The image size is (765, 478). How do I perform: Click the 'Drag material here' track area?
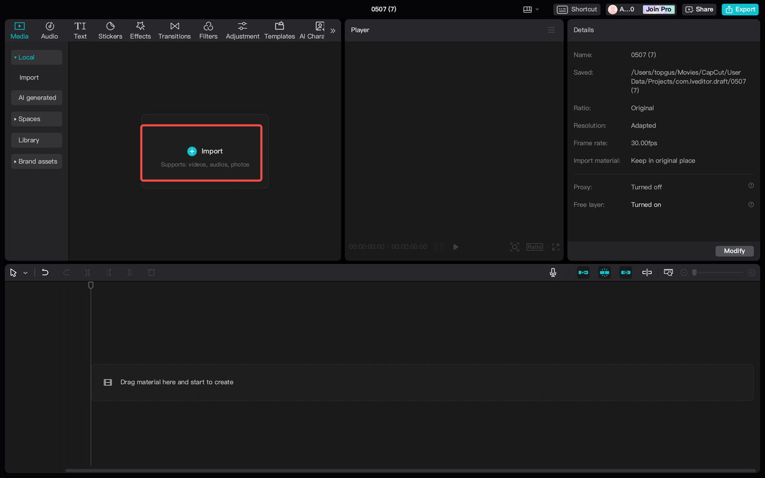422,382
